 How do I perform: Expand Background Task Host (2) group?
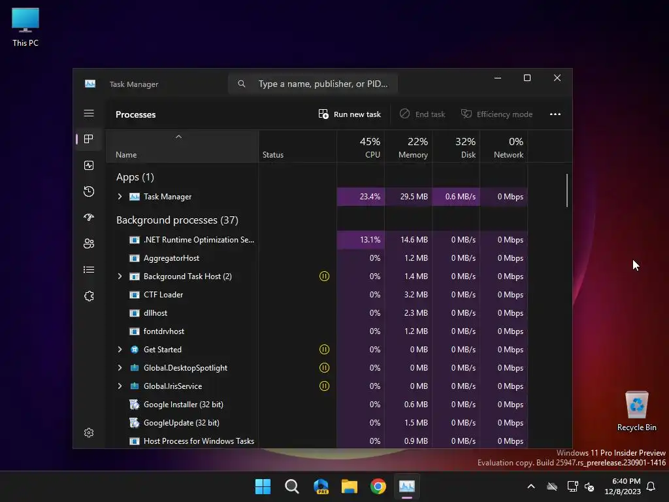(x=120, y=276)
